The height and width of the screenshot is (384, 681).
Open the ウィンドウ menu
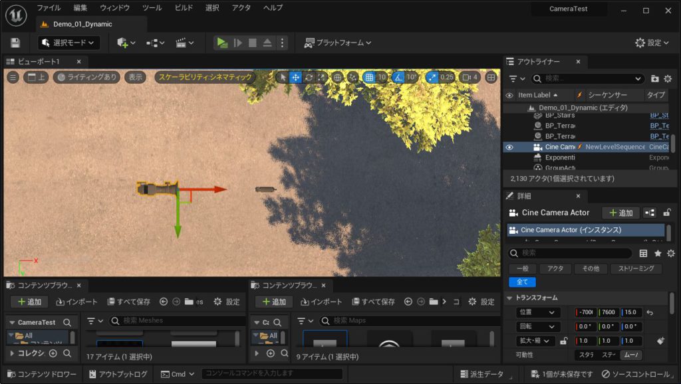114,8
